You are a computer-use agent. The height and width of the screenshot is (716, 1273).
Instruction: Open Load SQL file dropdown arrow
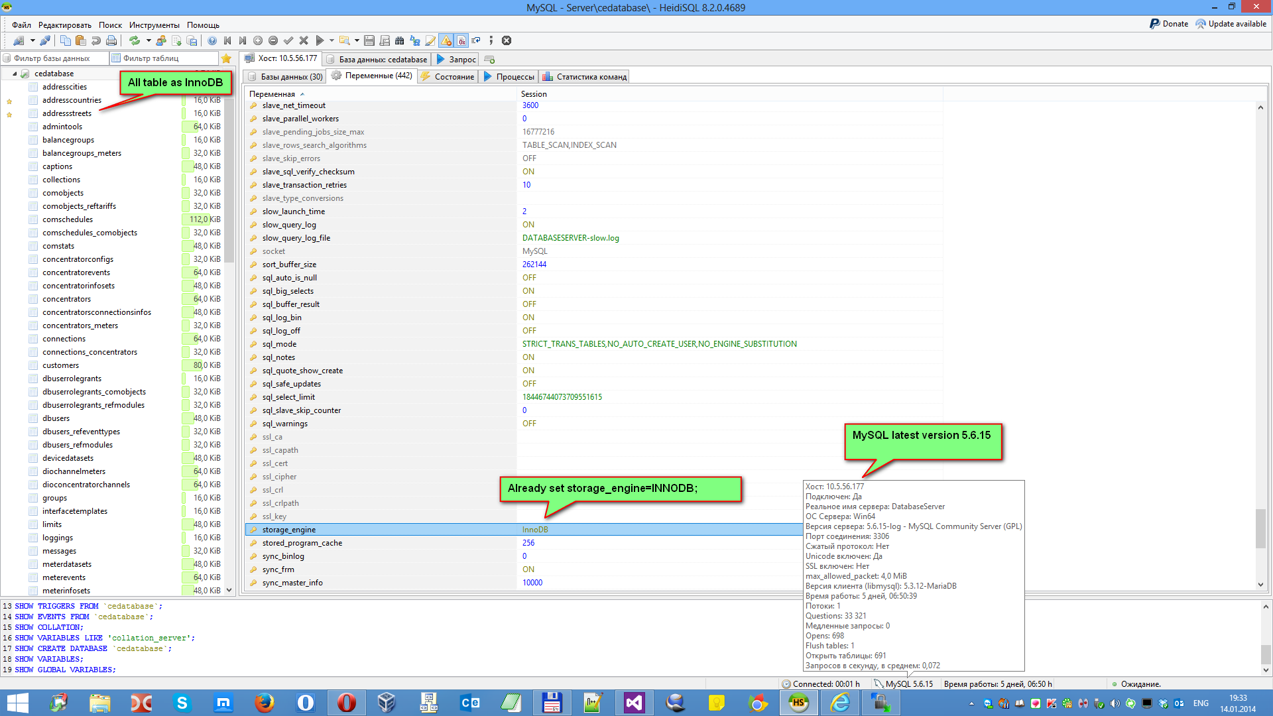click(357, 40)
